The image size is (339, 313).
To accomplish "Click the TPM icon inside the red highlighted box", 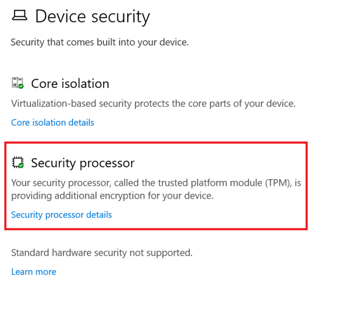I will click(x=17, y=162).
